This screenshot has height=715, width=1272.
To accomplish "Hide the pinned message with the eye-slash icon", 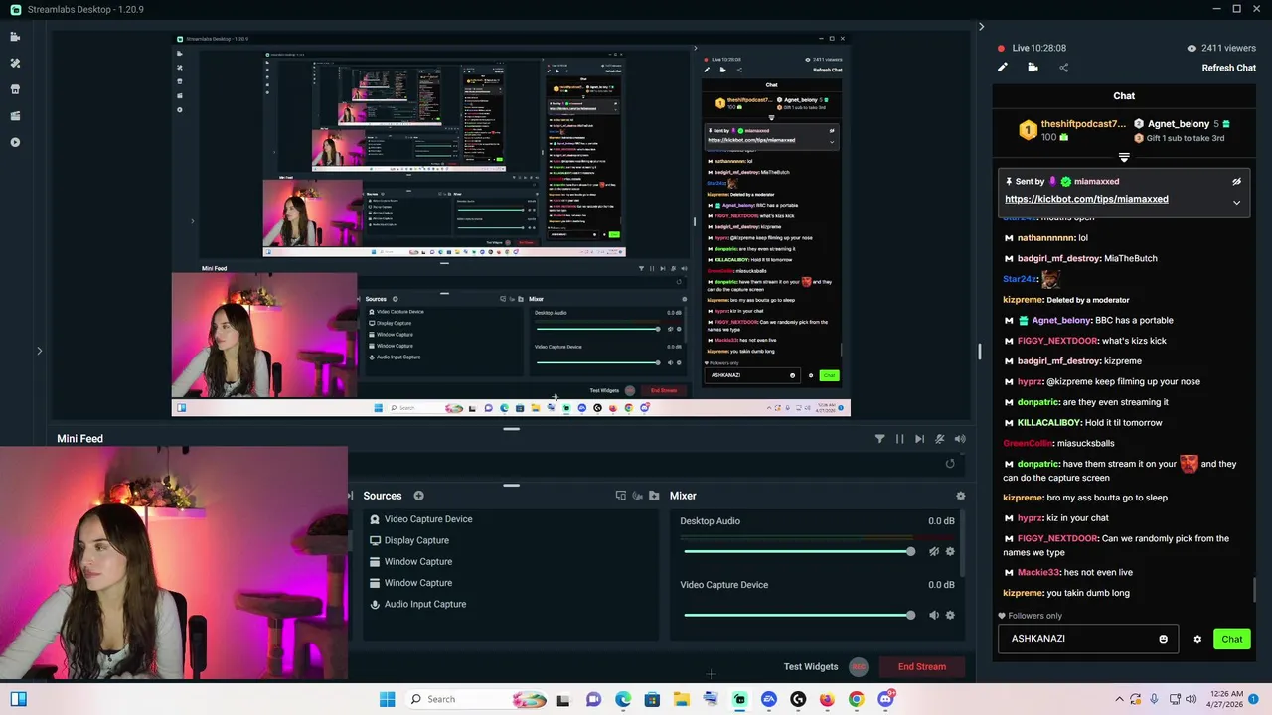I will (1236, 182).
